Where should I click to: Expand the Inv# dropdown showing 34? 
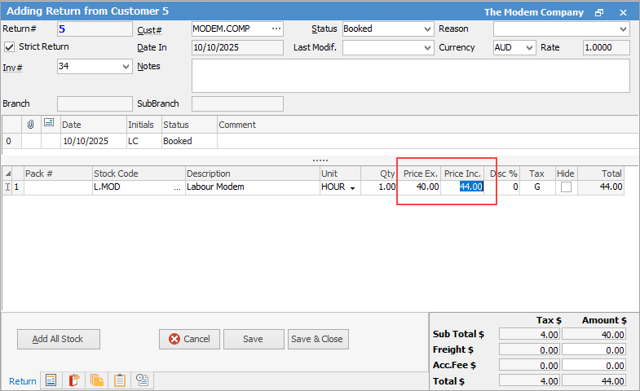click(x=126, y=67)
